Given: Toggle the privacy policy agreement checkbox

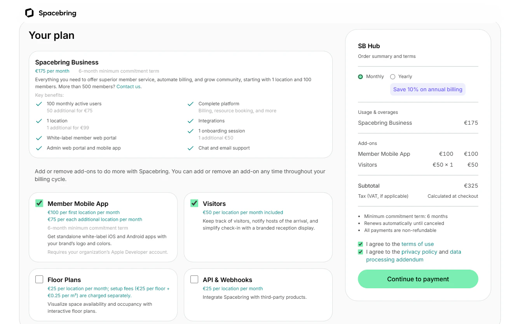Looking at the screenshot, I should pyautogui.click(x=361, y=252).
